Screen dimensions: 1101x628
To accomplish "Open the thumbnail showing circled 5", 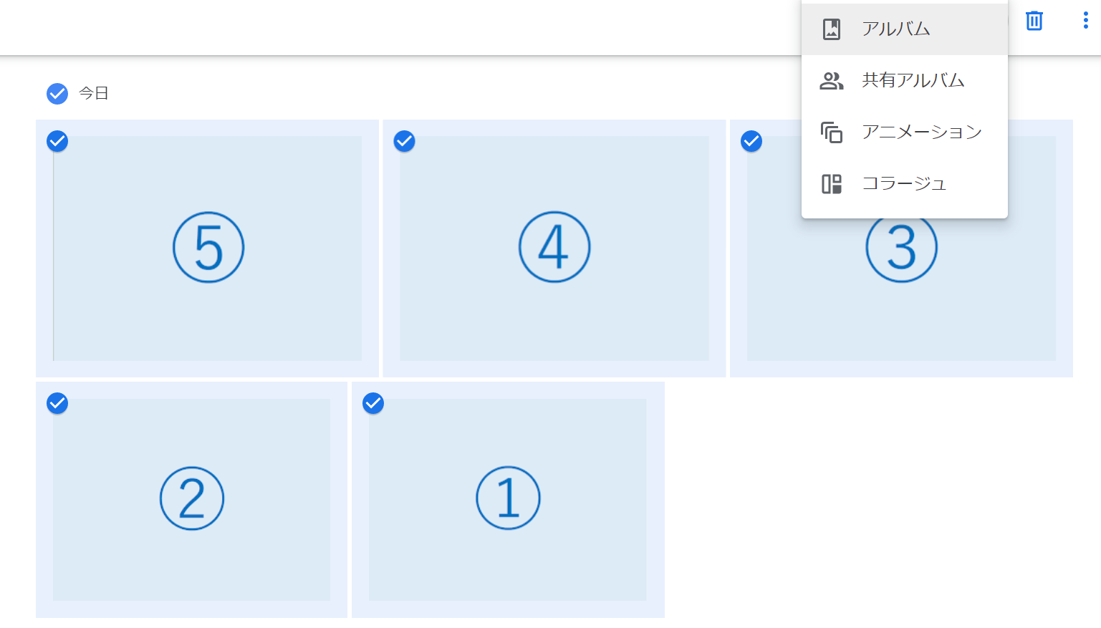I will click(x=208, y=248).
